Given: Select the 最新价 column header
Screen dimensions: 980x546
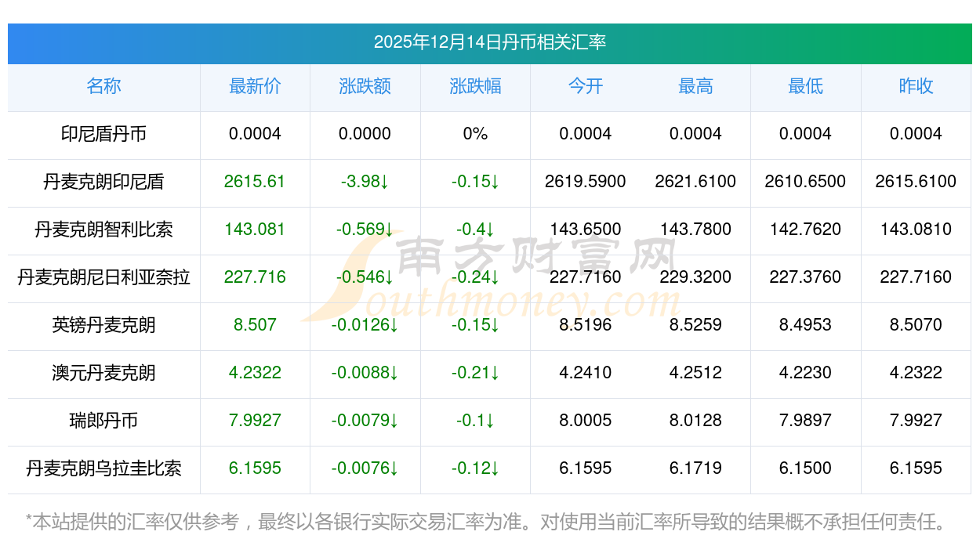Looking at the screenshot, I should coord(255,86).
